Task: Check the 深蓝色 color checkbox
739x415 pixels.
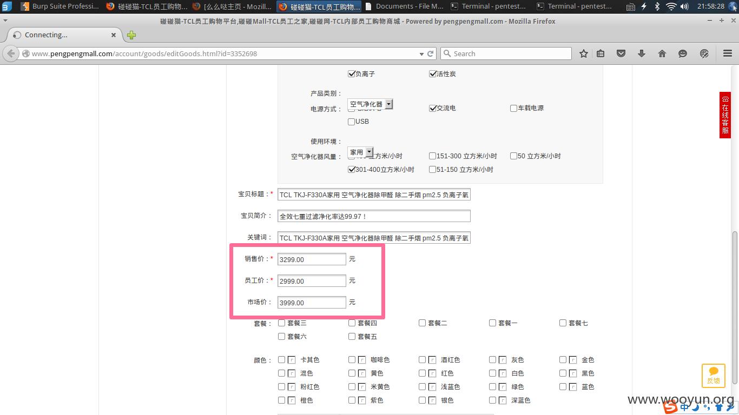Action: [x=492, y=400]
